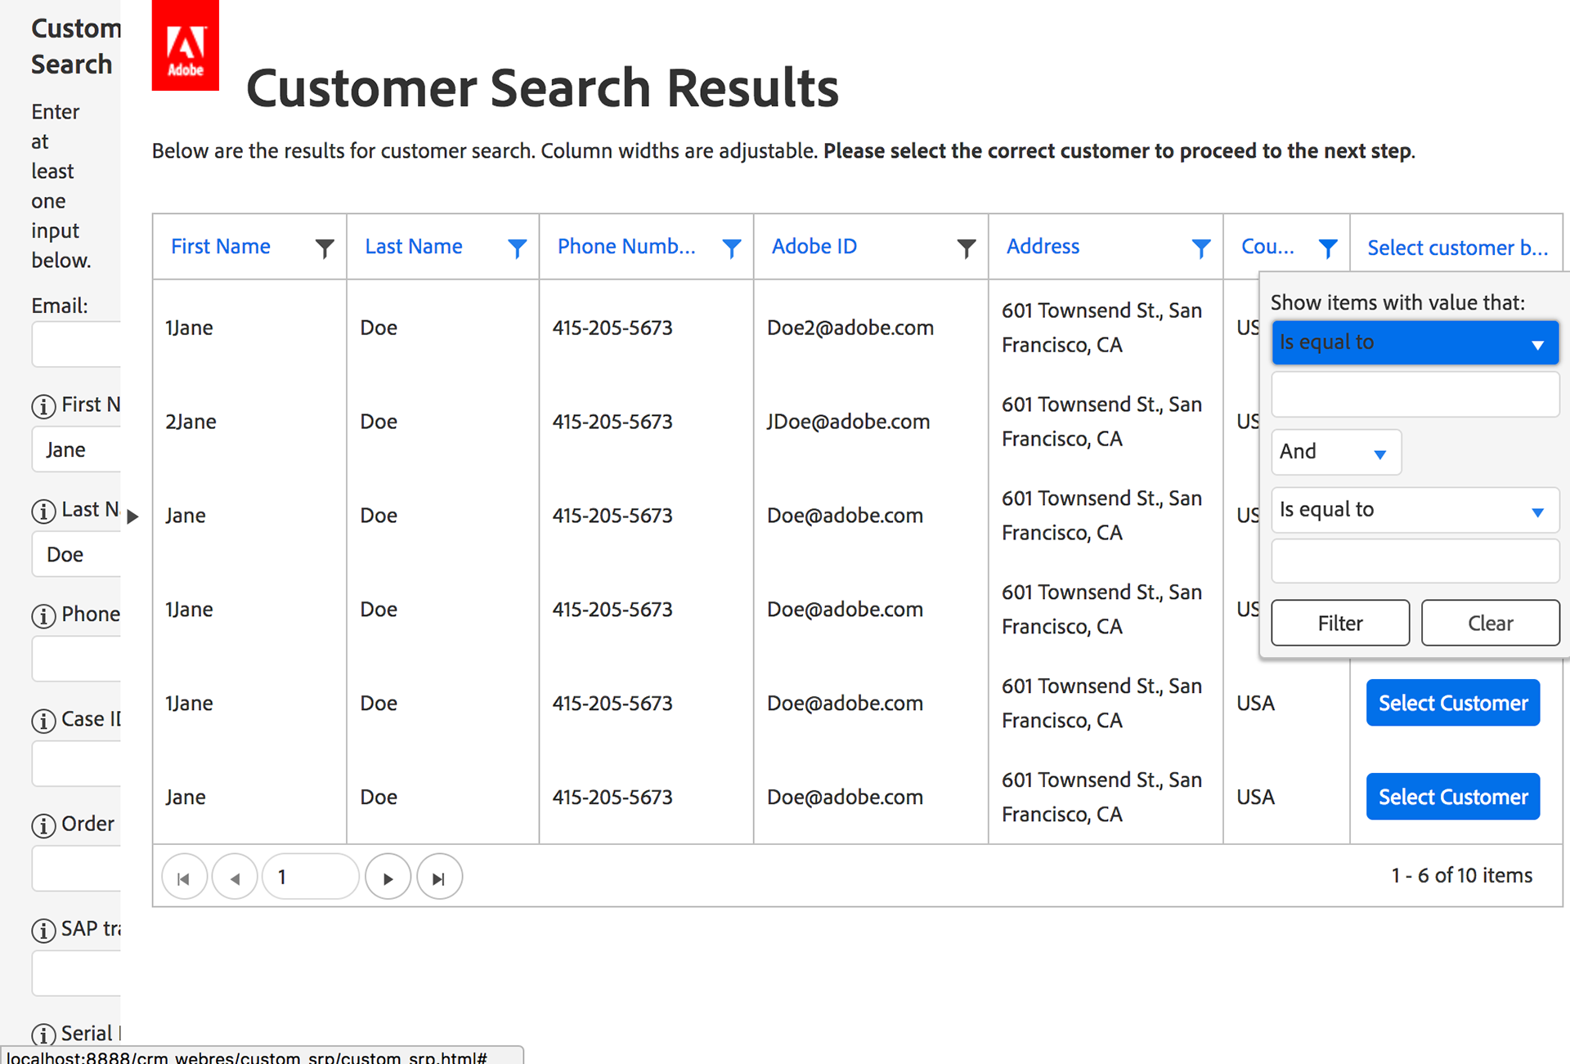Screen dimensions: 1570x1064
Task: Click the Country column filter funnel
Action: (1328, 248)
